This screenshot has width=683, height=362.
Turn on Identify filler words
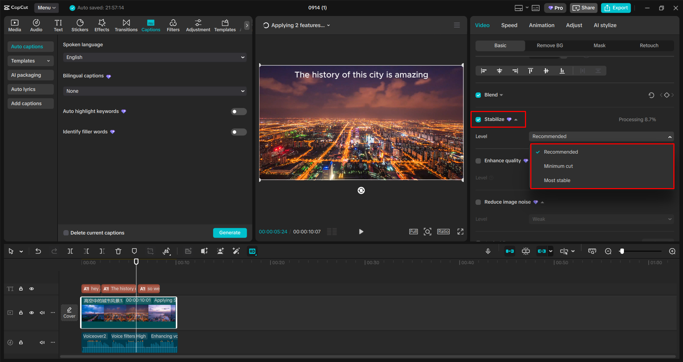pos(238,132)
